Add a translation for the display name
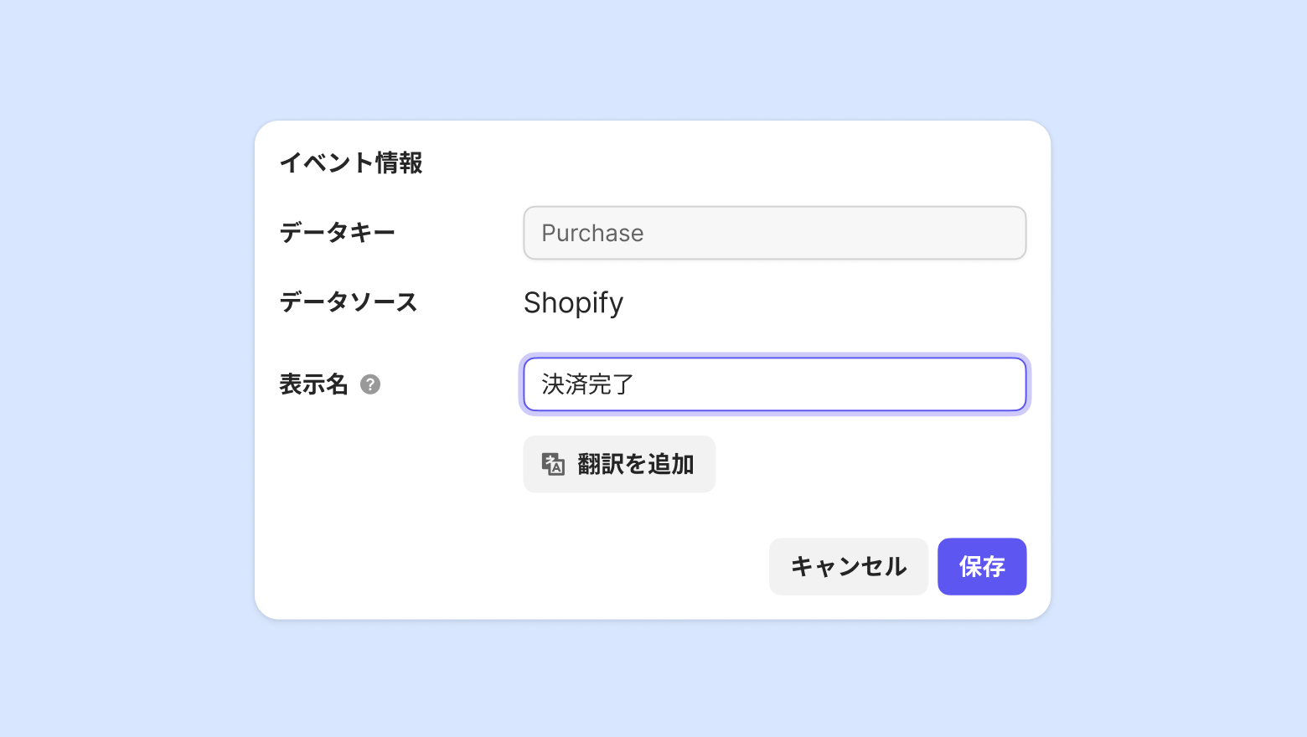Viewport: 1307px width, 737px height. [619, 464]
